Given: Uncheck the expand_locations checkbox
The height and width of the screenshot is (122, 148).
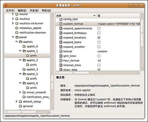Looking at the screenshot, I should [x=99, y=38].
